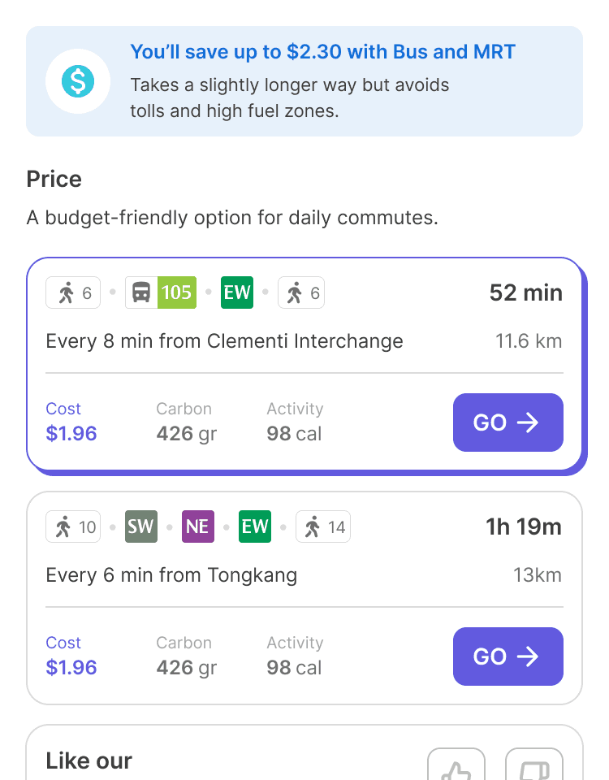Open the Bus and MRT savings headline

(322, 52)
